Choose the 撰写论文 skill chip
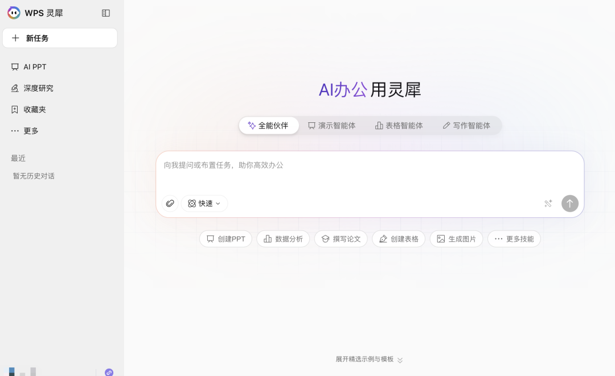The width and height of the screenshot is (615, 376). pos(341,239)
